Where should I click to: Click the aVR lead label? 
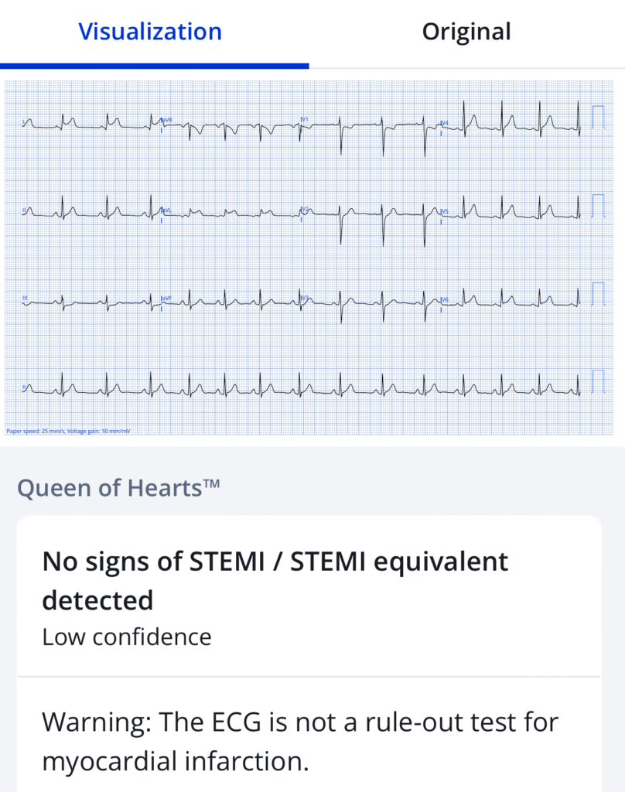(166, 120)
